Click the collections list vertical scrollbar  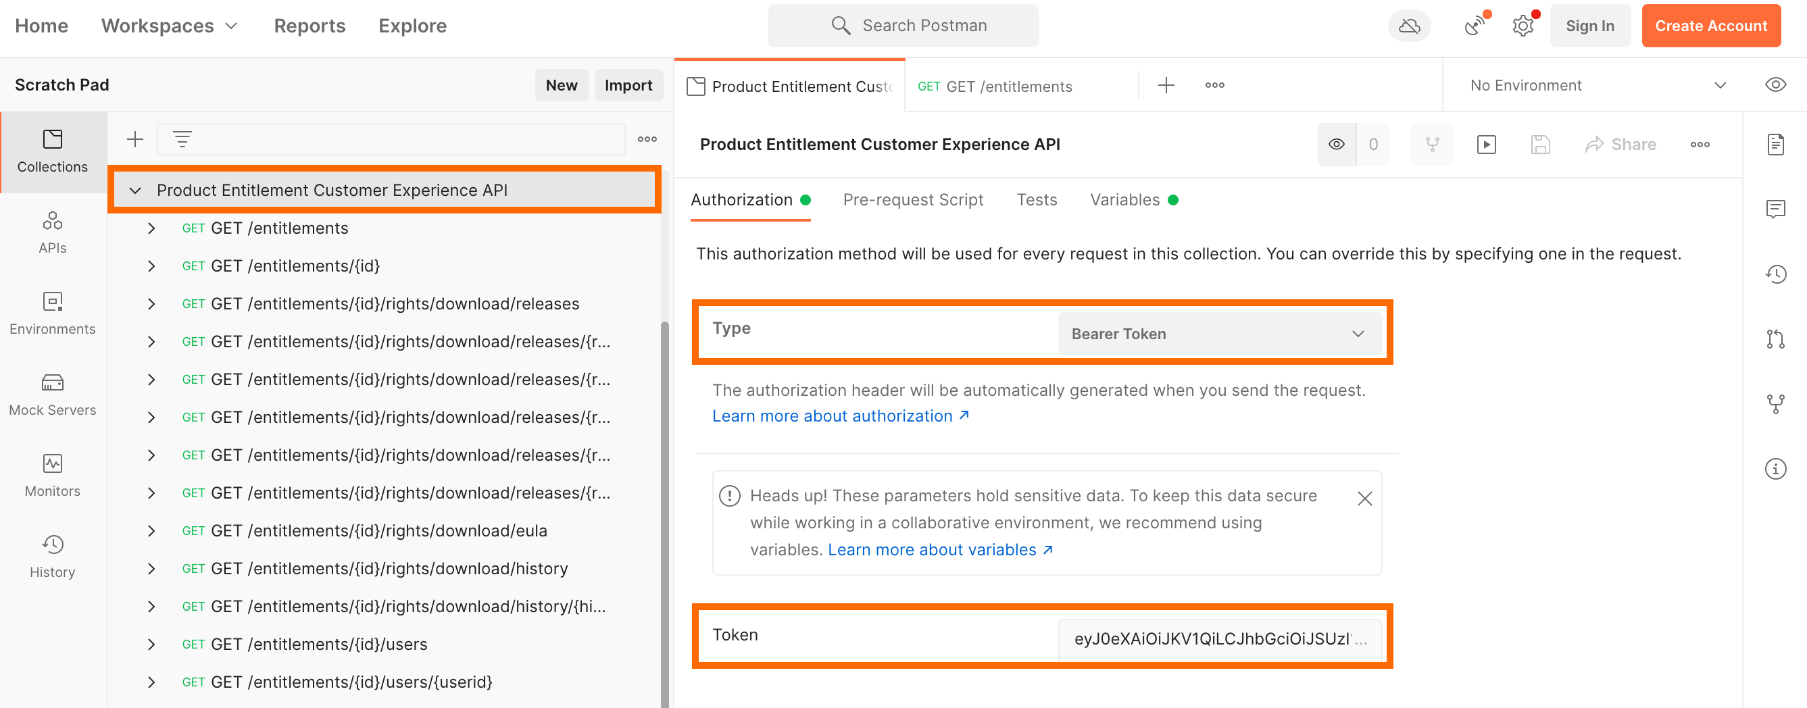664,515
